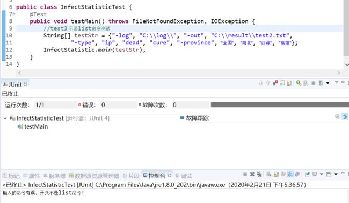Image resolution: width=349 pixels, height=203 pixels.
Task: Go to previous failed test in JUnit view
Action: coord(268,83)
